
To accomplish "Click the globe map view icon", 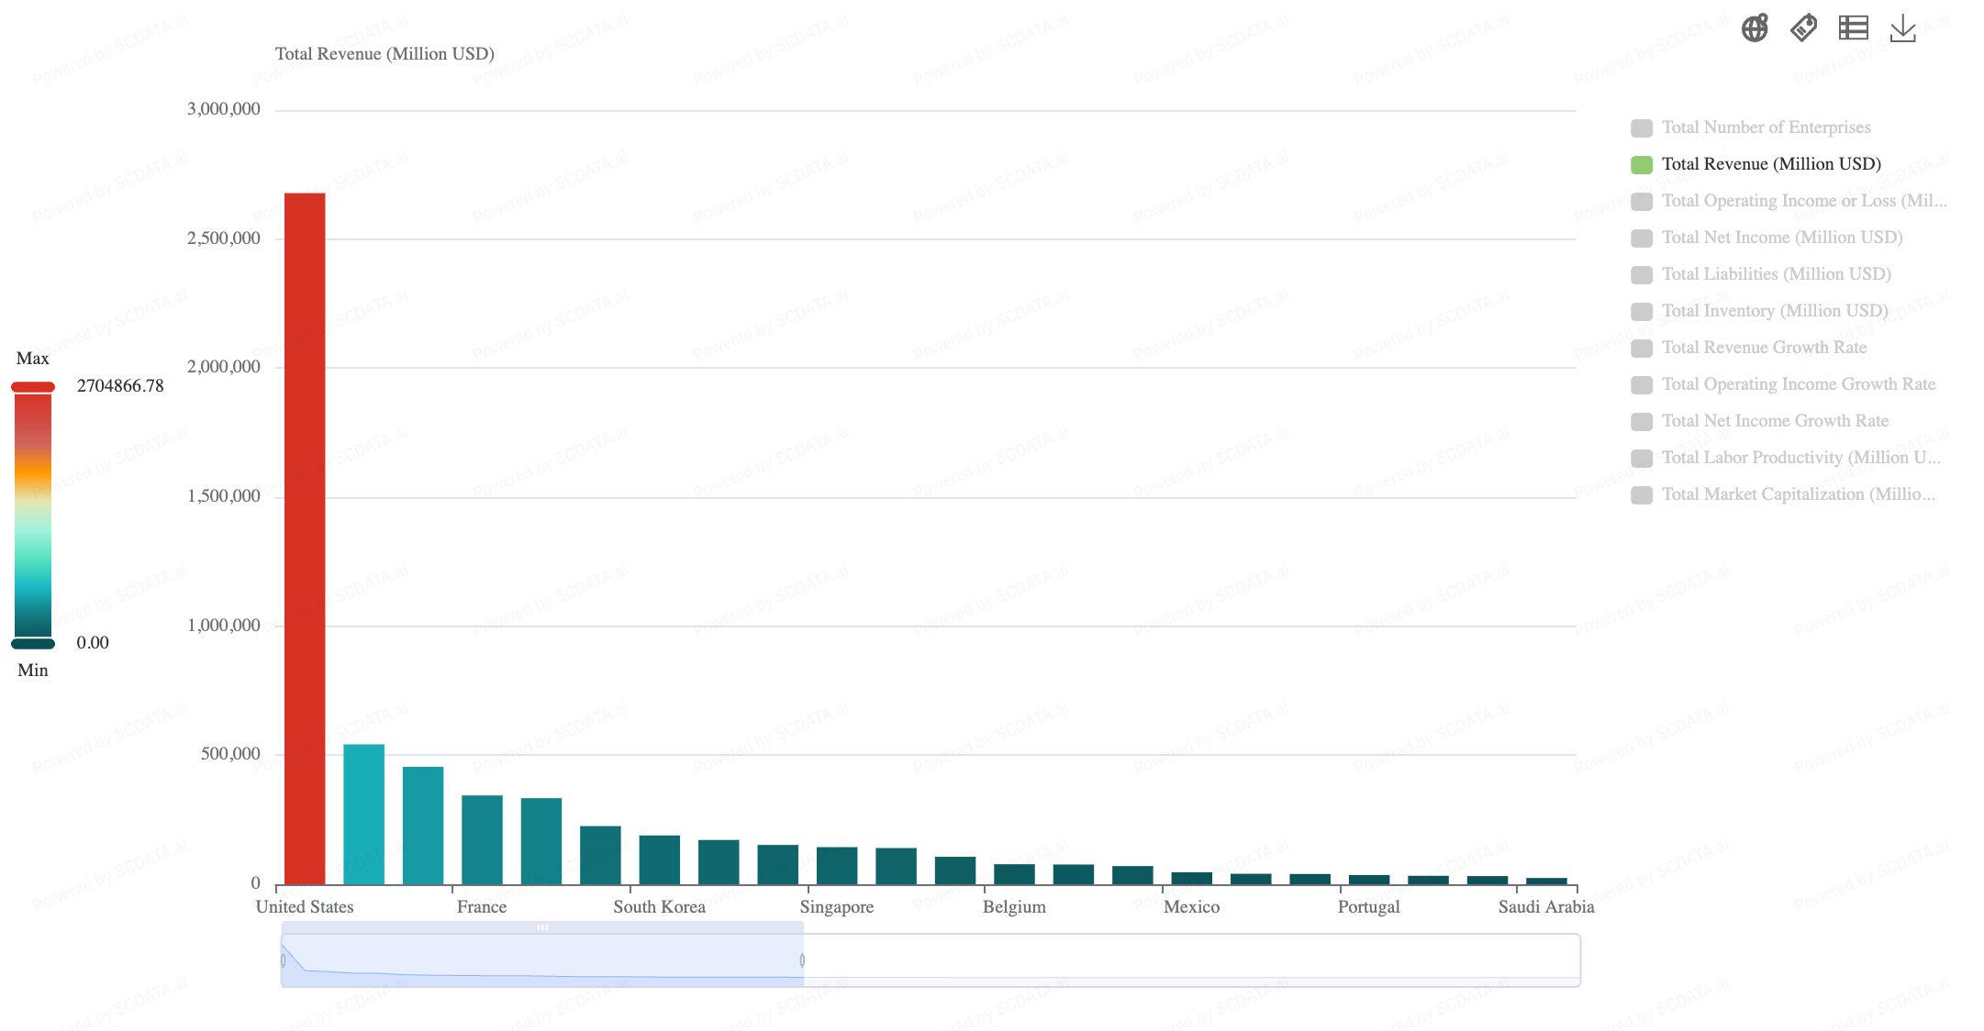I will click(x=1755, y=28).
